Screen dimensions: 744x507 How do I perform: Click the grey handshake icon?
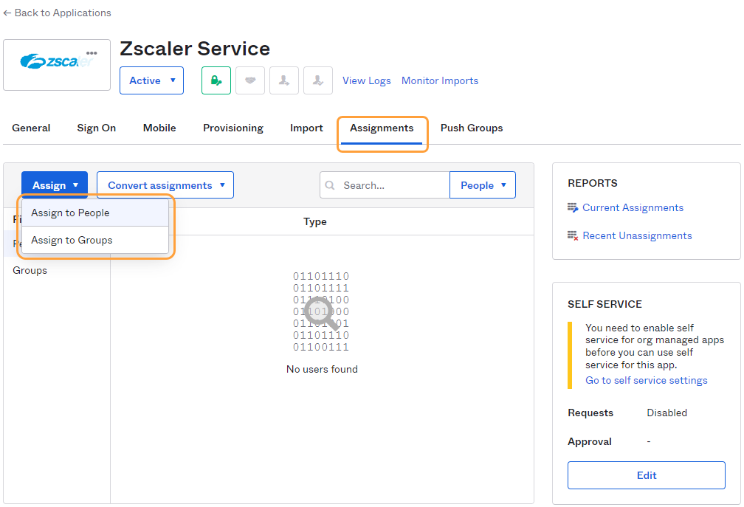click(250, 80)
